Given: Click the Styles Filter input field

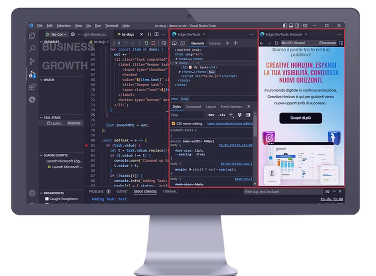Looking at the screenshot, I should [x=187, y=115].
